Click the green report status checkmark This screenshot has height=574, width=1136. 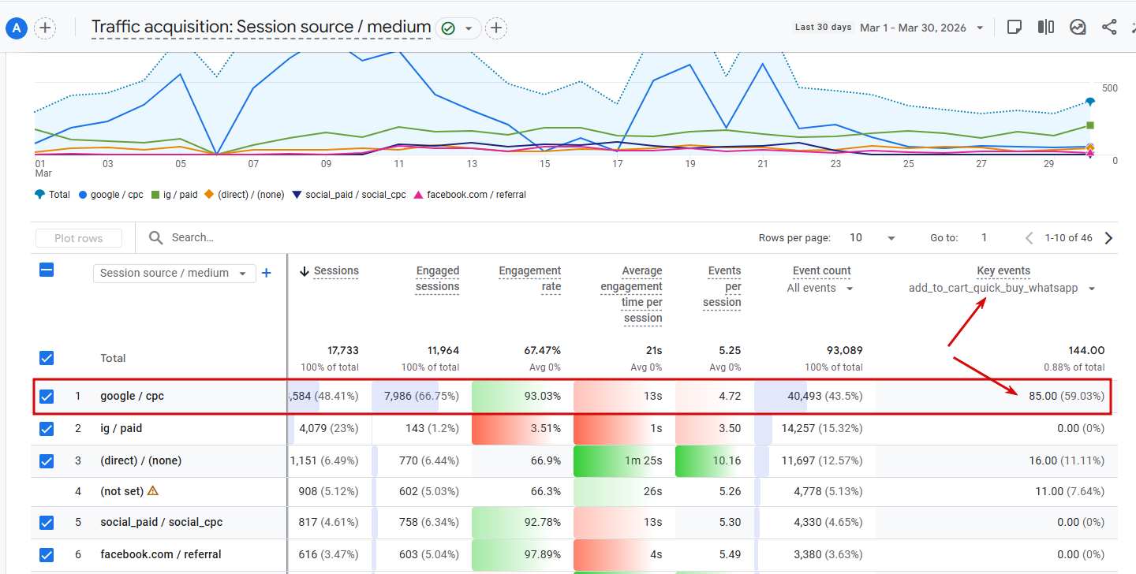448,28
